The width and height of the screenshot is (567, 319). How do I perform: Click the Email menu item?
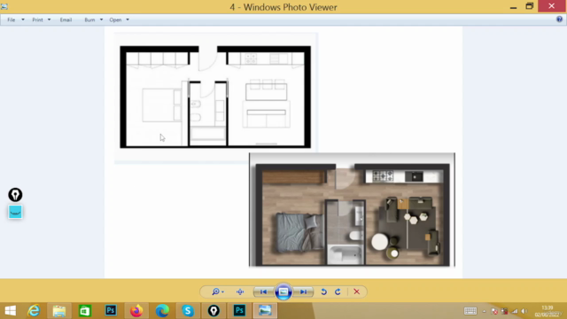point(66,19)
